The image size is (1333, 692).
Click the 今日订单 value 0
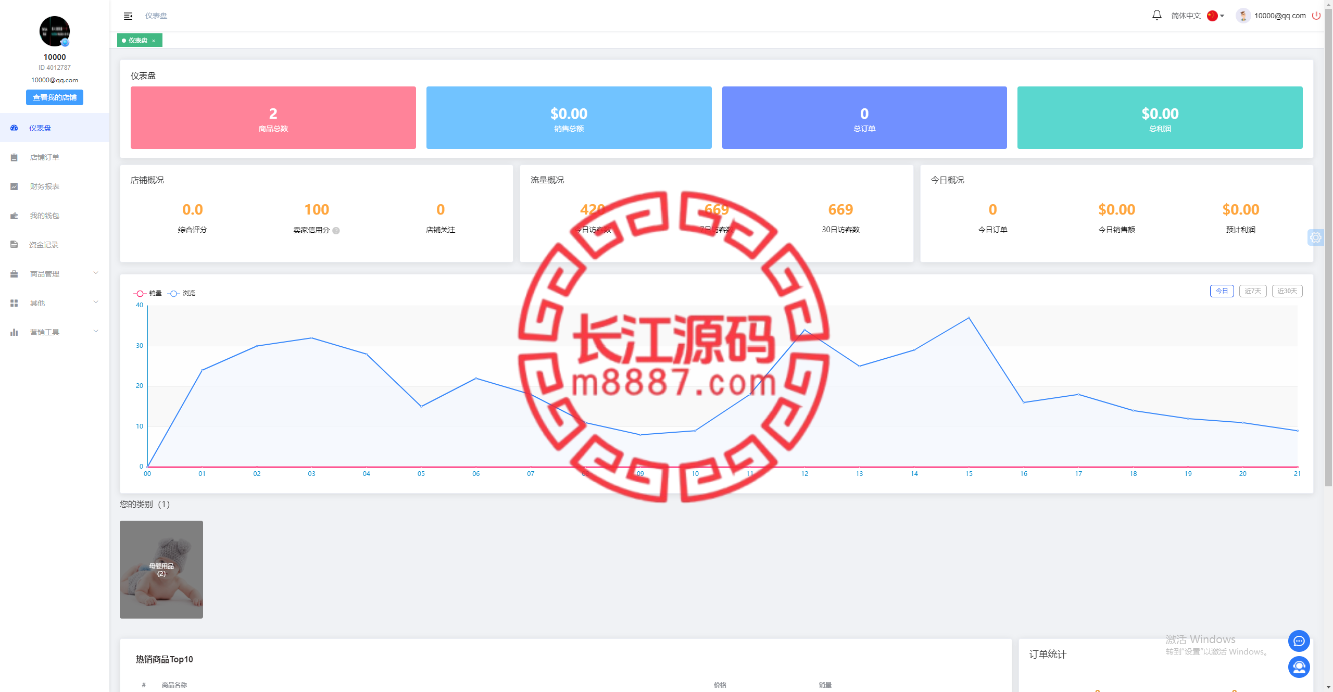[992, 209]
